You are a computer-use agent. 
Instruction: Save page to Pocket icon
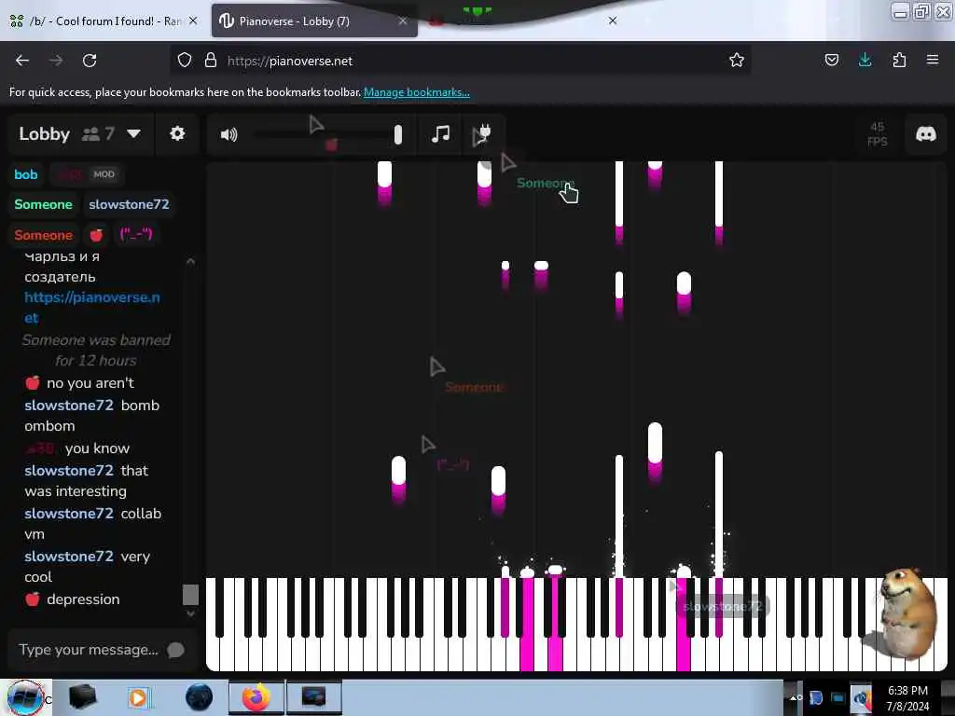coord(831,61)
